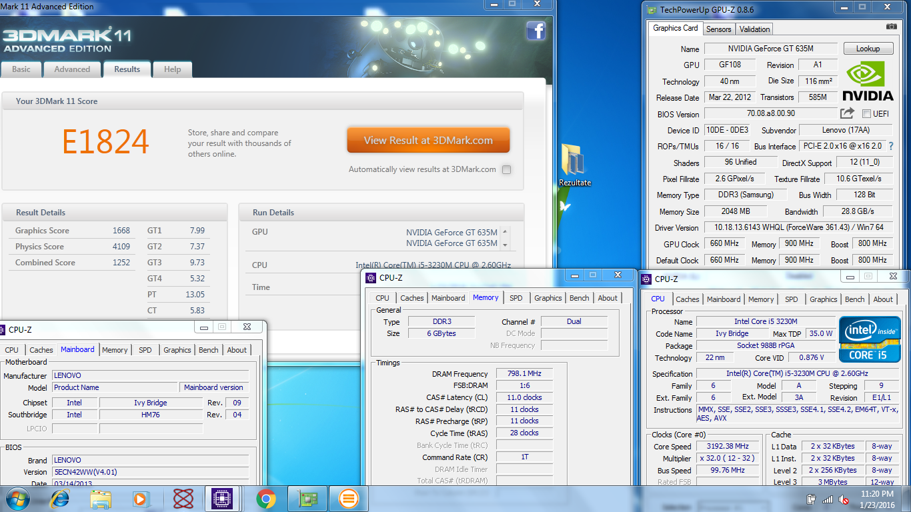Switch to the Sensors tab in GPU-Z

click(719, 29)
